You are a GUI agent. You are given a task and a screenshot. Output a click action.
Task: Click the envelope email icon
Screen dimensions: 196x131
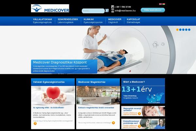[x=112, y=11]
